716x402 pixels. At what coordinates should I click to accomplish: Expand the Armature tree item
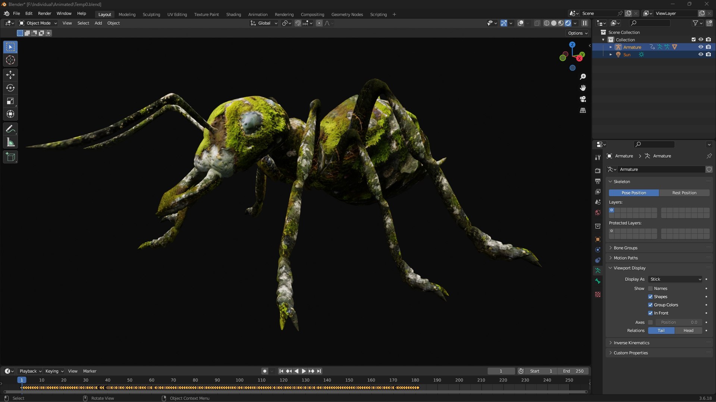pyautogui.click(x=610, y=47)
